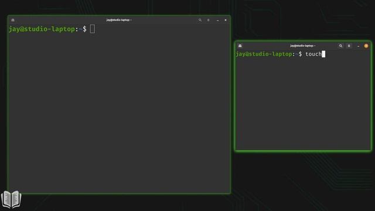The width and height of the screenshot is (375, 211).
Task: Select left terminal title bar text
Action: point(119,20)
